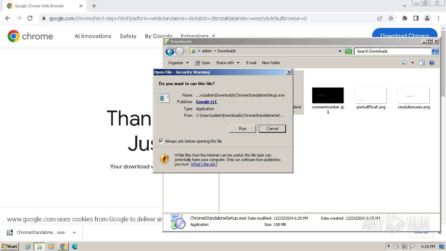Viewport: 446px width, 251px height.
Task: Click the Downloads breadcrumb in the address bar
Action: tap(226, 51)
